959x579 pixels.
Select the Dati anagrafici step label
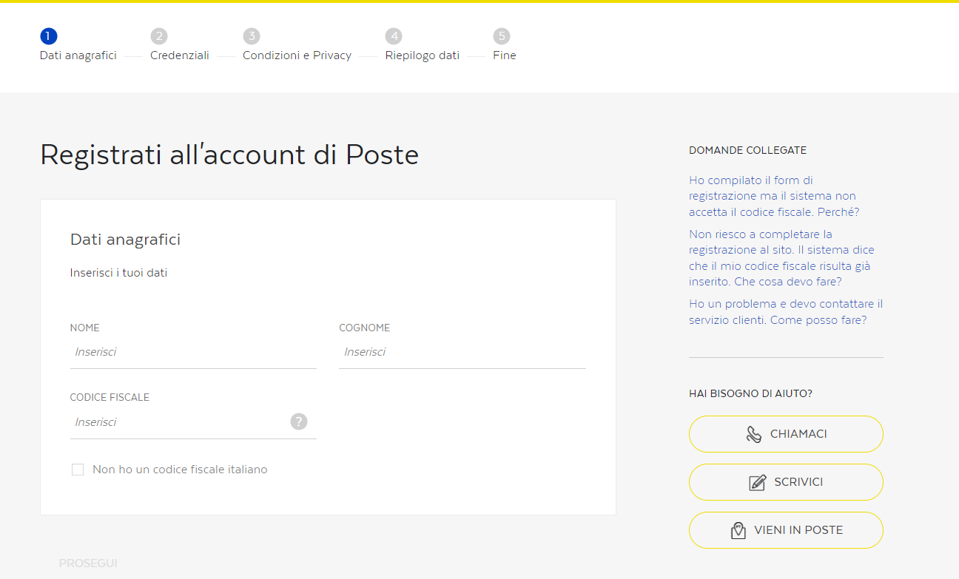point(78,55)
